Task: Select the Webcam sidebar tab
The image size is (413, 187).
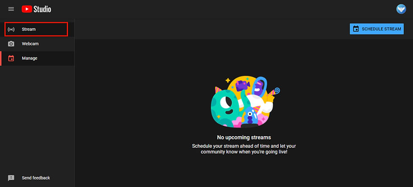Action: [37, 44]
